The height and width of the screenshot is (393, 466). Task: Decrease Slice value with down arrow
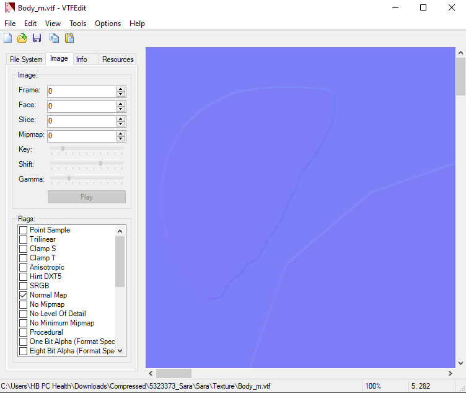(121, 124)
